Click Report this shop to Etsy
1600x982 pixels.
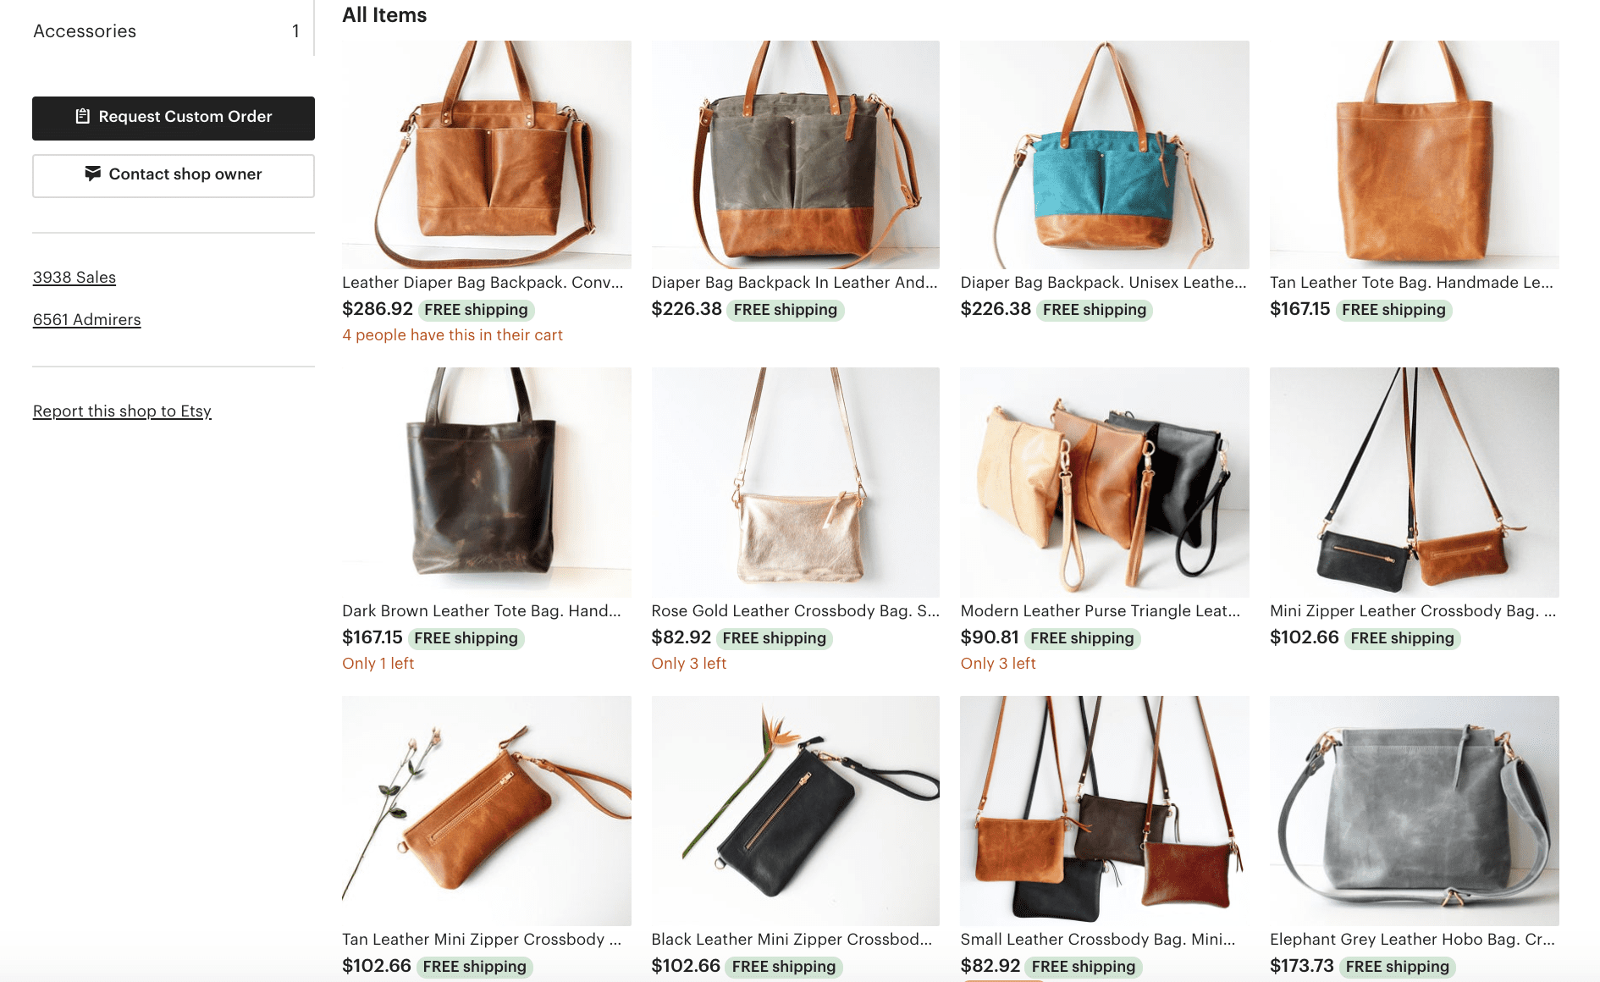122,411
